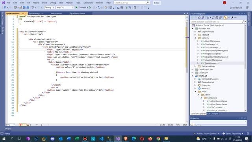Switch to Index.cshtml tab

[56, 13]
